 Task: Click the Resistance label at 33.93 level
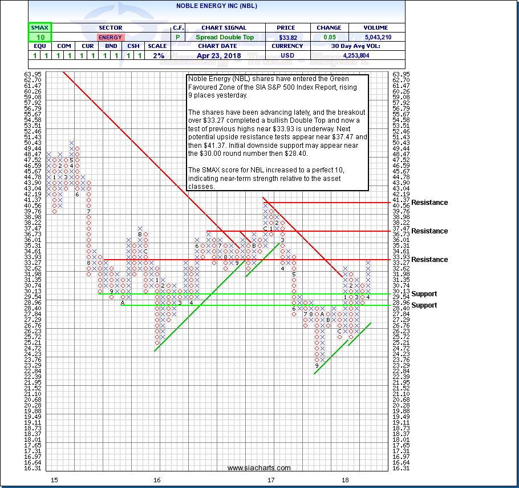(x=429, y=260)
